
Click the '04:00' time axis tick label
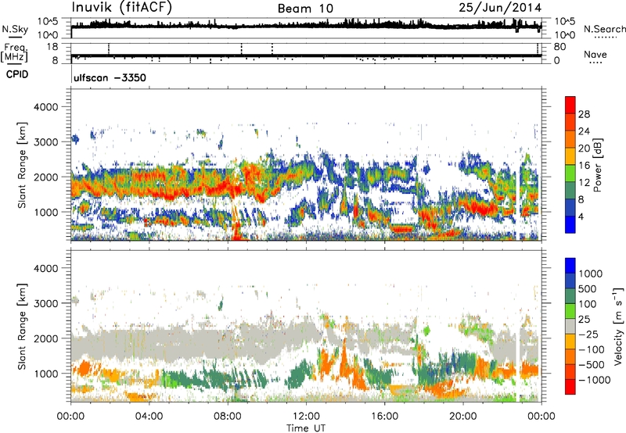149,417
